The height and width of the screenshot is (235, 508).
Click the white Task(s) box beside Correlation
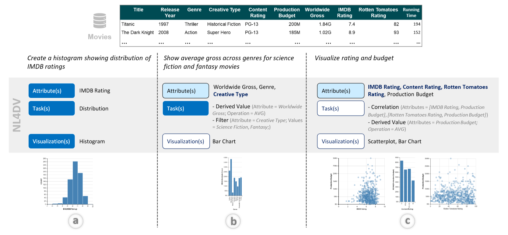pyautogui.click(x=341, y=108)
